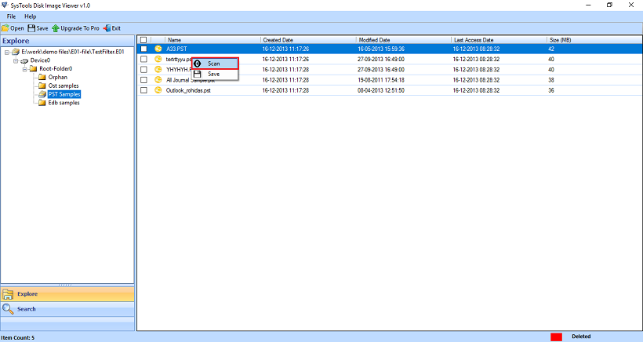This screenshot has height=342, width=643.
Task: Choose Save from the context menu
Action: [x=215, y=75]
